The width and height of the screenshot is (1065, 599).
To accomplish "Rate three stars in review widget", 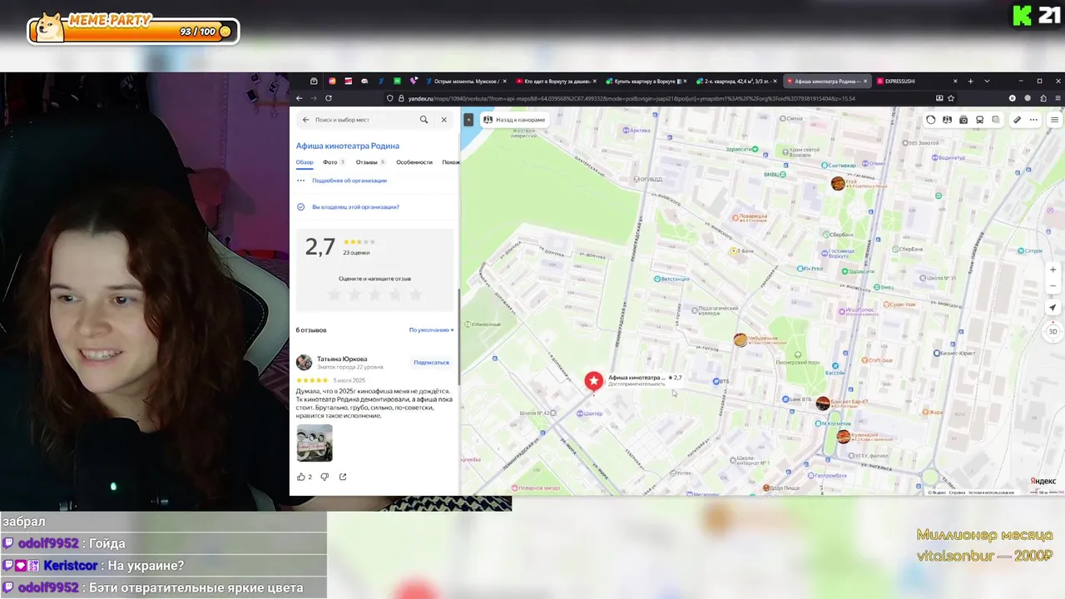I will (374, 295).
